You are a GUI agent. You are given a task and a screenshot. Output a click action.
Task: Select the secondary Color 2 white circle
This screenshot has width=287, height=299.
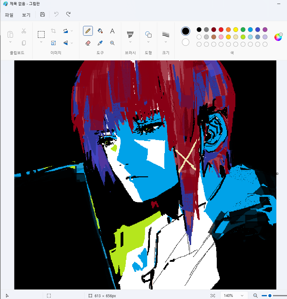[x=186, y=42]
